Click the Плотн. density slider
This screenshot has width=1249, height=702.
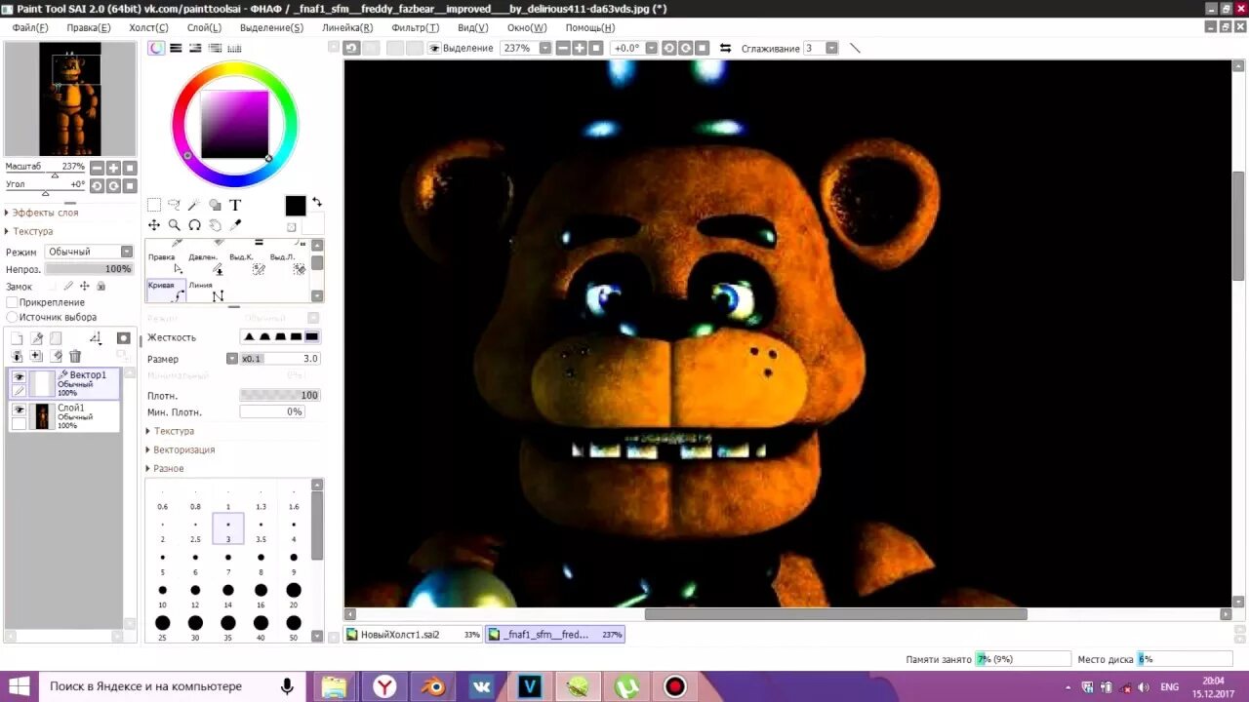(280, 395)
